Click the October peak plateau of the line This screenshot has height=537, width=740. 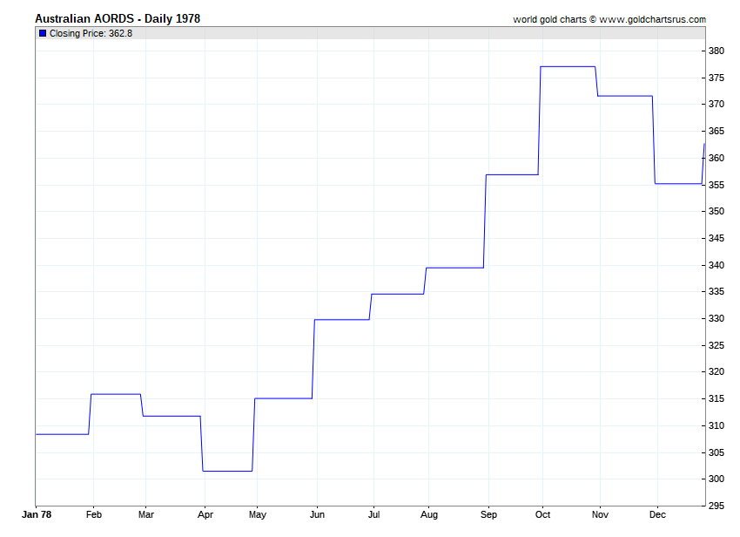568,66
